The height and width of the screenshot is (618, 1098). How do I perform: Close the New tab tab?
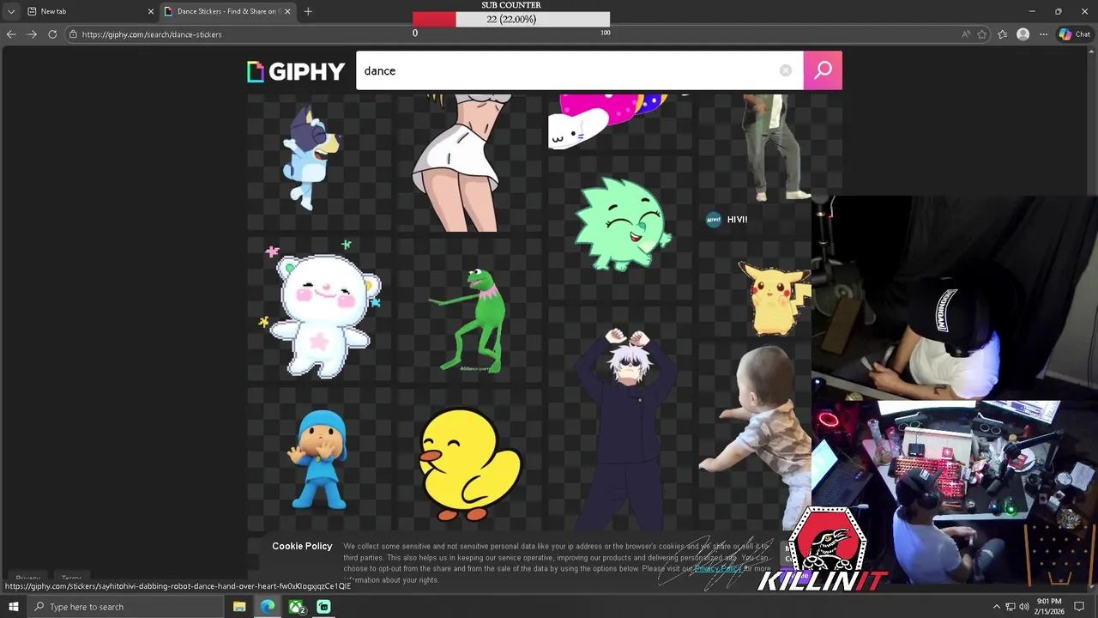tap(151, 11)
